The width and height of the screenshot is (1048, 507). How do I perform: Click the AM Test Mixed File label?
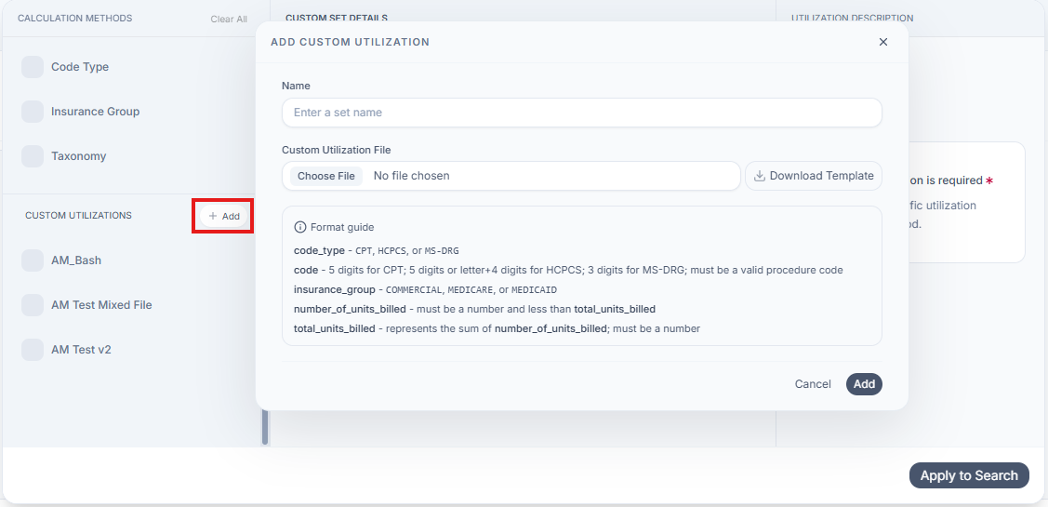tap(101, 305)
